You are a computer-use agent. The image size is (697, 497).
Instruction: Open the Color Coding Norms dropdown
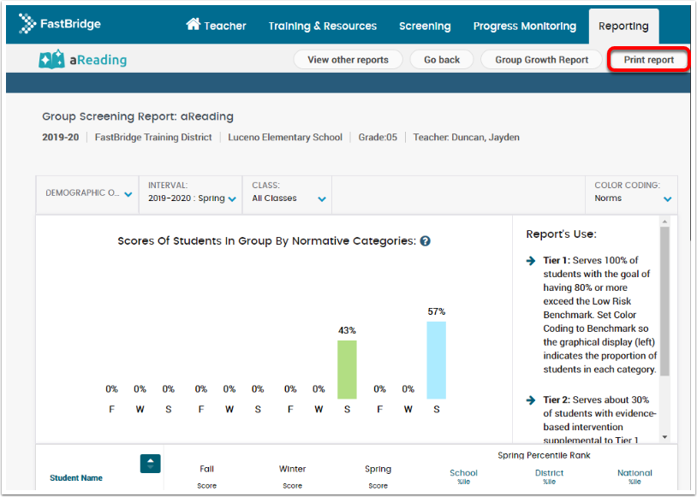(632, 193)
